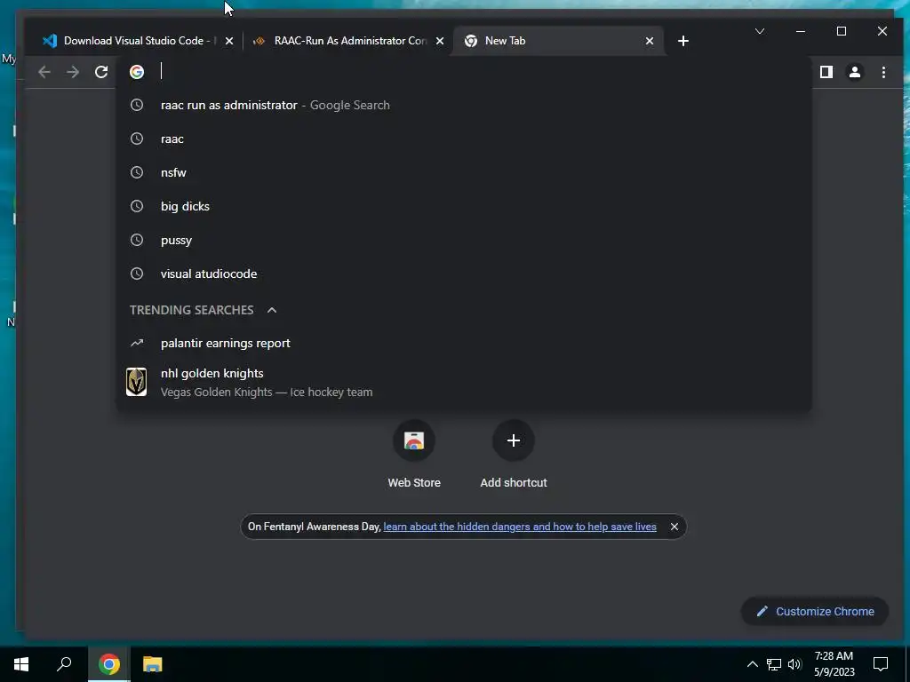Show hidden system tray icons
The height and width of the screenshot is (682, 910).
(x=752, y=664)
